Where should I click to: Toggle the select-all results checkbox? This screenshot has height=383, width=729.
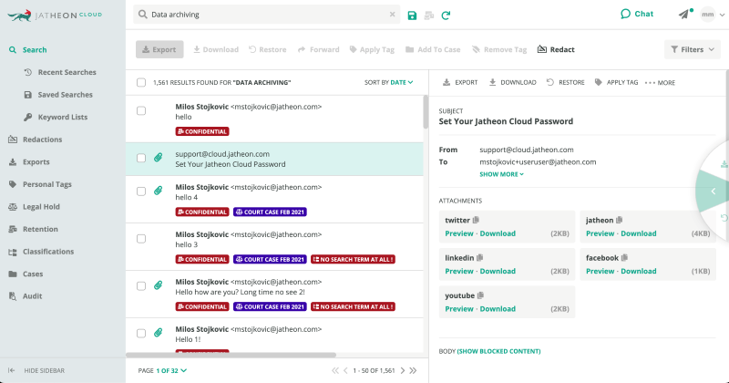(x=141, y=82)
